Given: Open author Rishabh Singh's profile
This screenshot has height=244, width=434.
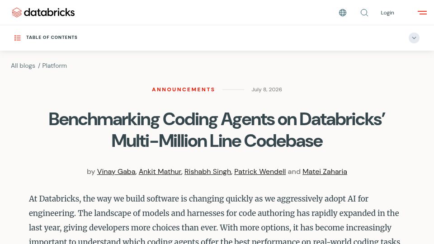Looking at the screenshot, I should point(208,172).
